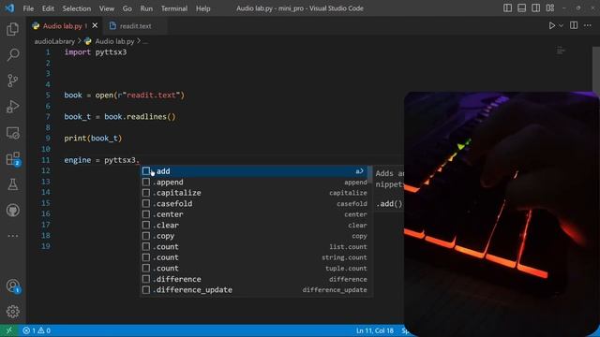This screenshot has height=337, width=600.
Task: Open the Terminal menu
Action: tap(174, 8)
